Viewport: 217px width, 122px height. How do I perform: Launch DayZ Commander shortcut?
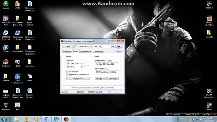point(18,79)
